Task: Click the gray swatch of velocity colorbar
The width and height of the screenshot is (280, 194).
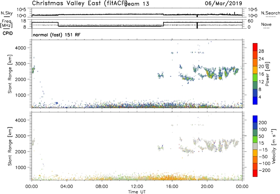Action: click(x=255, y=146)
